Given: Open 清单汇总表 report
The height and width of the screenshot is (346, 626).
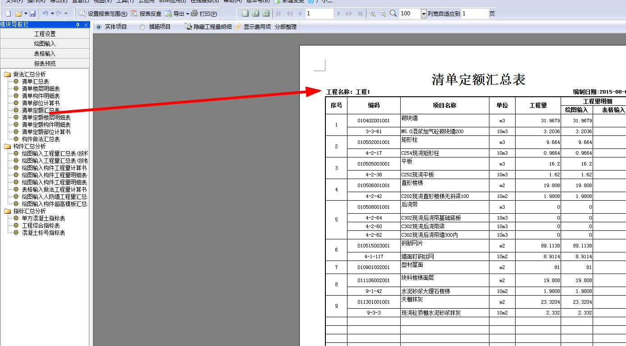Looking at the screenshot, I should pos(36,81).
